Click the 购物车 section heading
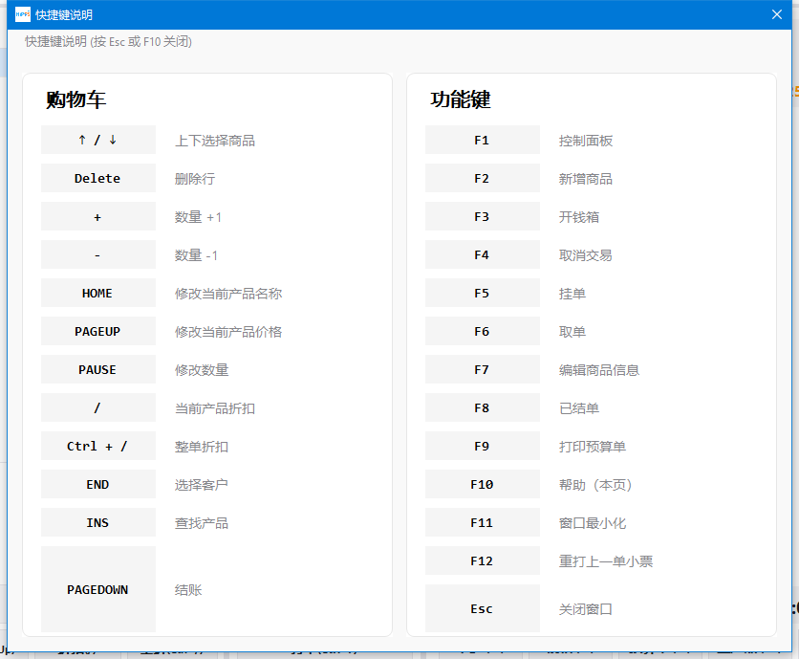 coord(76,99)
